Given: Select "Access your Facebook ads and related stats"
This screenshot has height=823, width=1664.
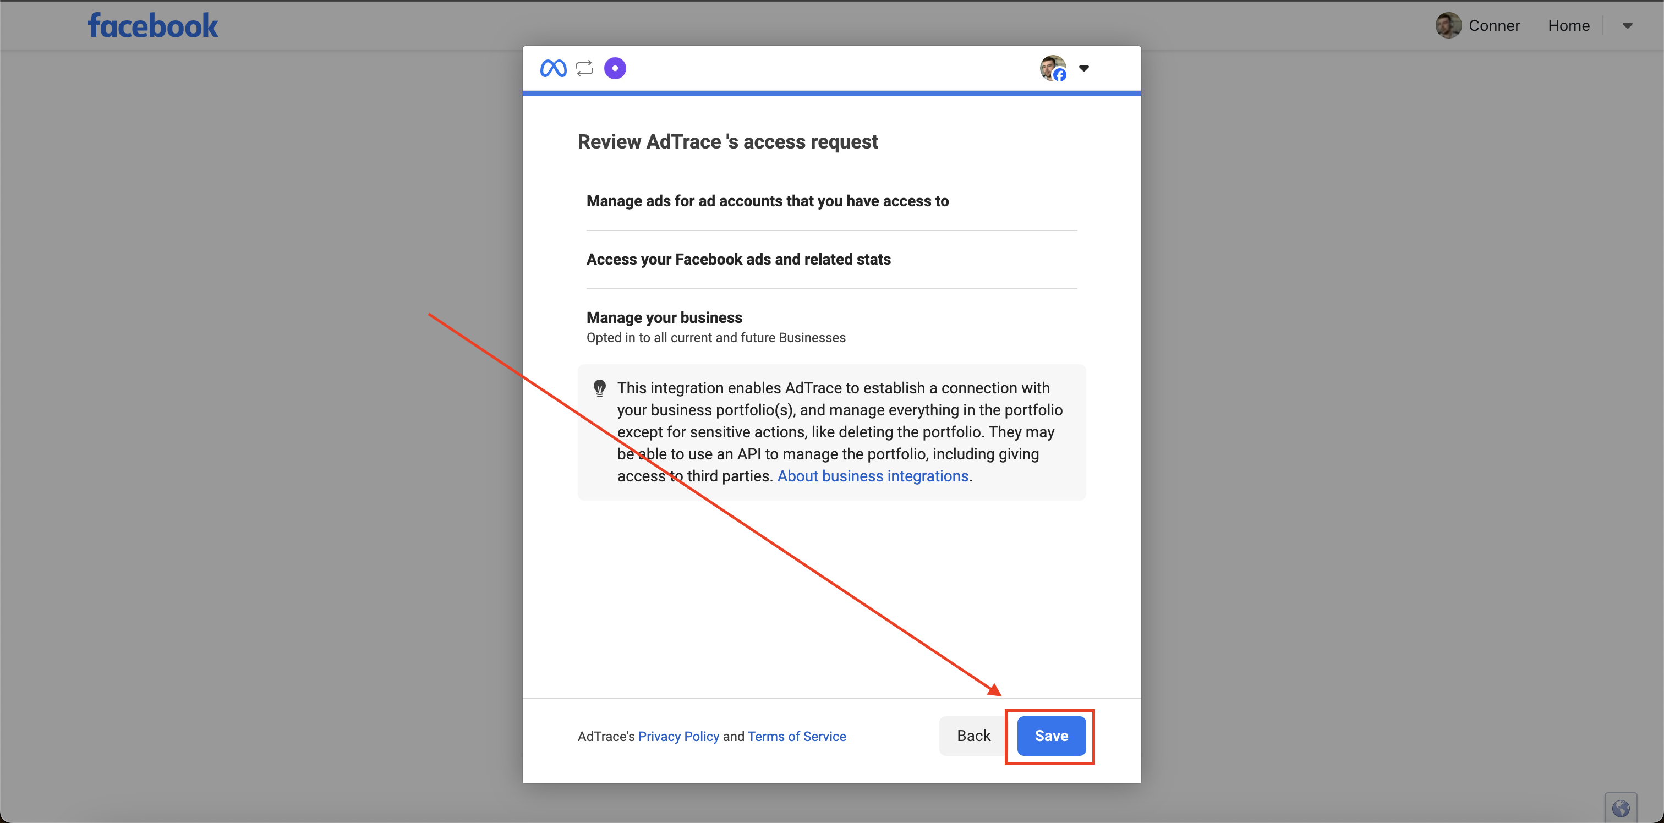Looking at the screenshot, I should click(x=738, y=259).
